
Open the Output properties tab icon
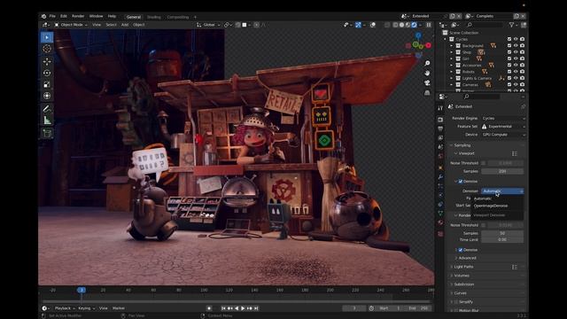pos(440,128)
